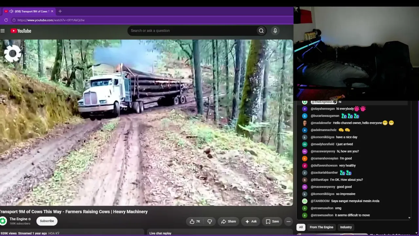Save the video to a playlist
Screen dimensions: 419x236
272,222
